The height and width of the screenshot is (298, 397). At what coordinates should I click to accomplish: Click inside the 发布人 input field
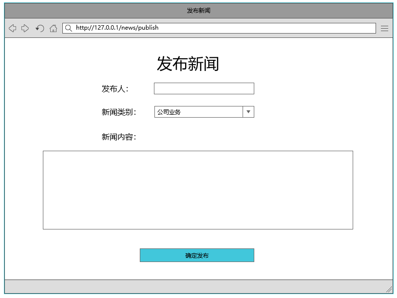coord(203,88)
